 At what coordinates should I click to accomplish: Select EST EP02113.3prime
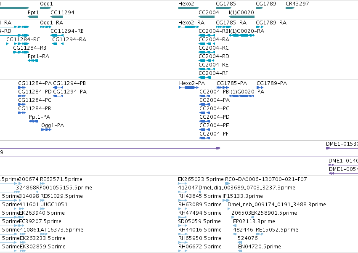[235, 226]
